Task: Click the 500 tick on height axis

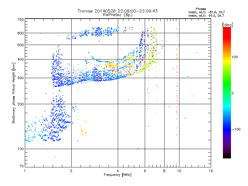Action: tap(21, 45)
